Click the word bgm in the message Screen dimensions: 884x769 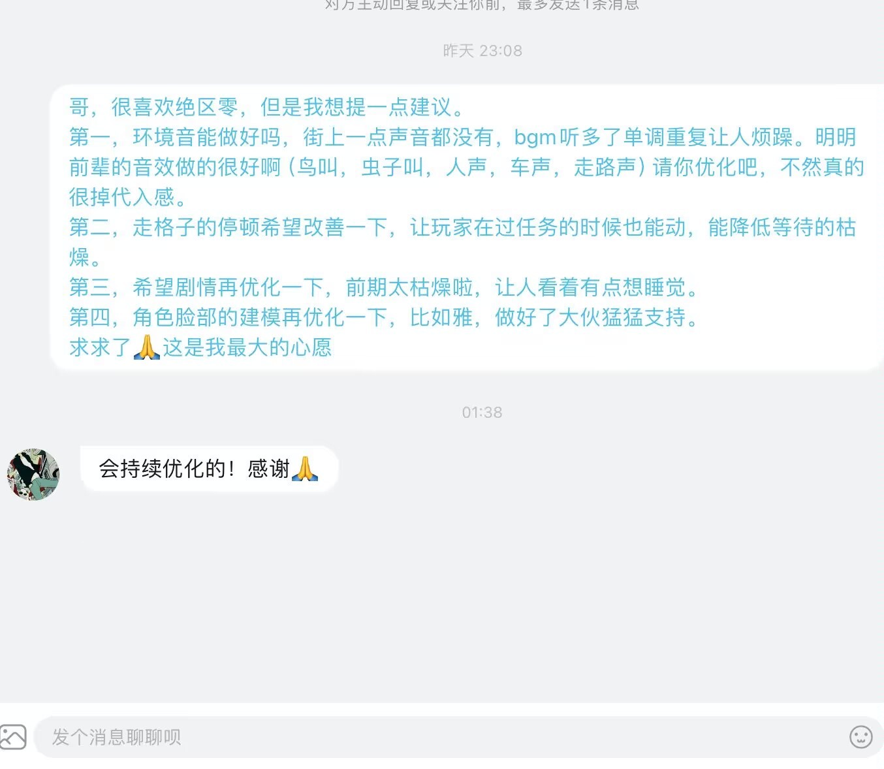click(x=535, y=138)
